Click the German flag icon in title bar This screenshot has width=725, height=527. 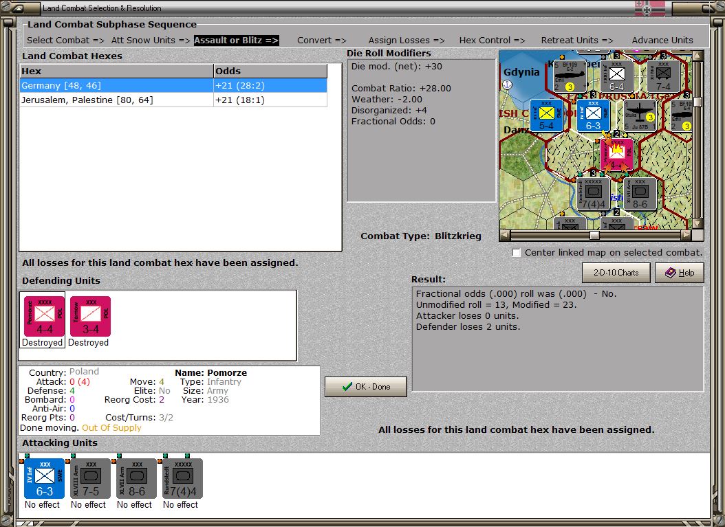tap(649, 8)
